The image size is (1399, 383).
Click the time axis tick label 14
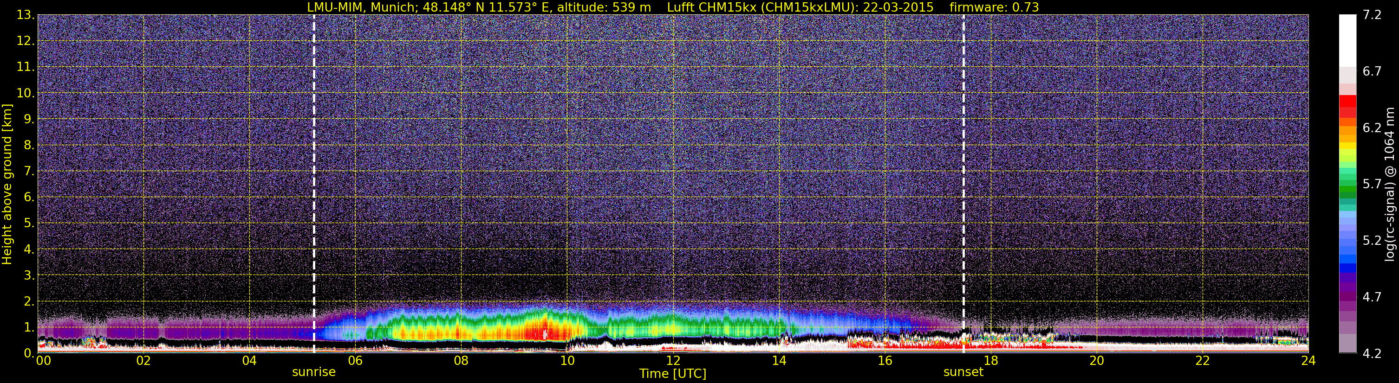(x=779, y=361)
